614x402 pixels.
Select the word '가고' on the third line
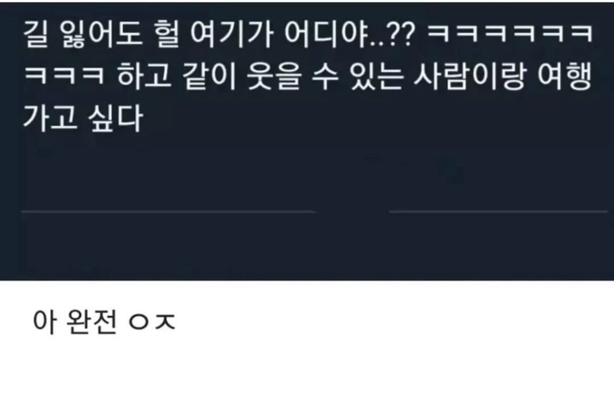[50, 118]
